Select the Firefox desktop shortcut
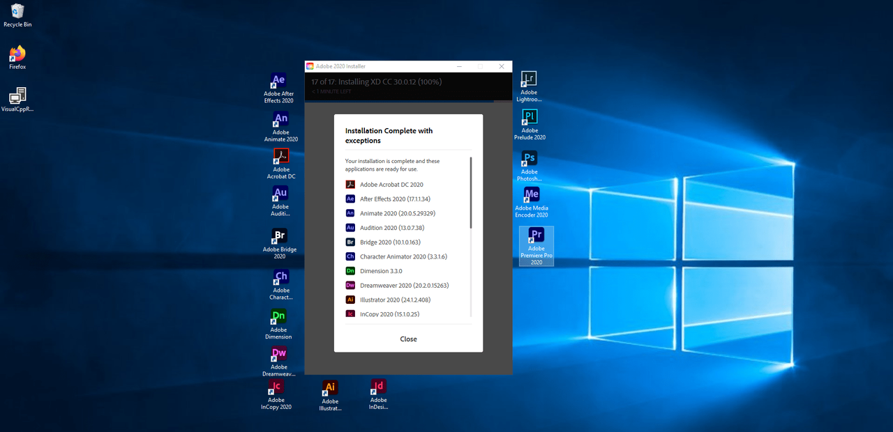Screen dimensions: 893x432 17,59
